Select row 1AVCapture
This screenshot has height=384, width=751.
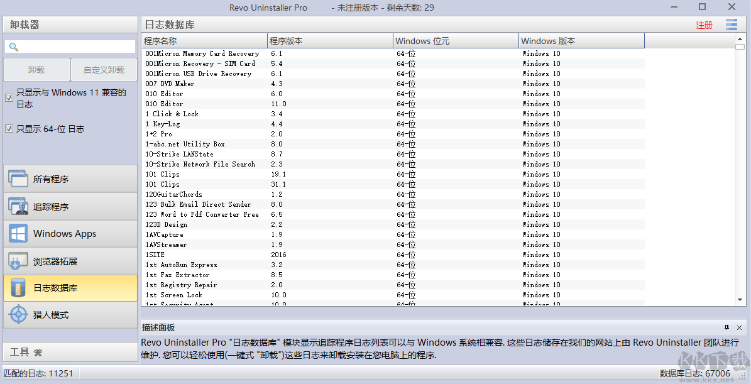pos(393,234)
